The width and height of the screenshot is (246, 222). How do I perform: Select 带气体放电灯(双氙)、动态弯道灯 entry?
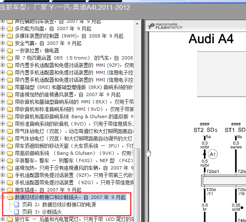(74, 131)
